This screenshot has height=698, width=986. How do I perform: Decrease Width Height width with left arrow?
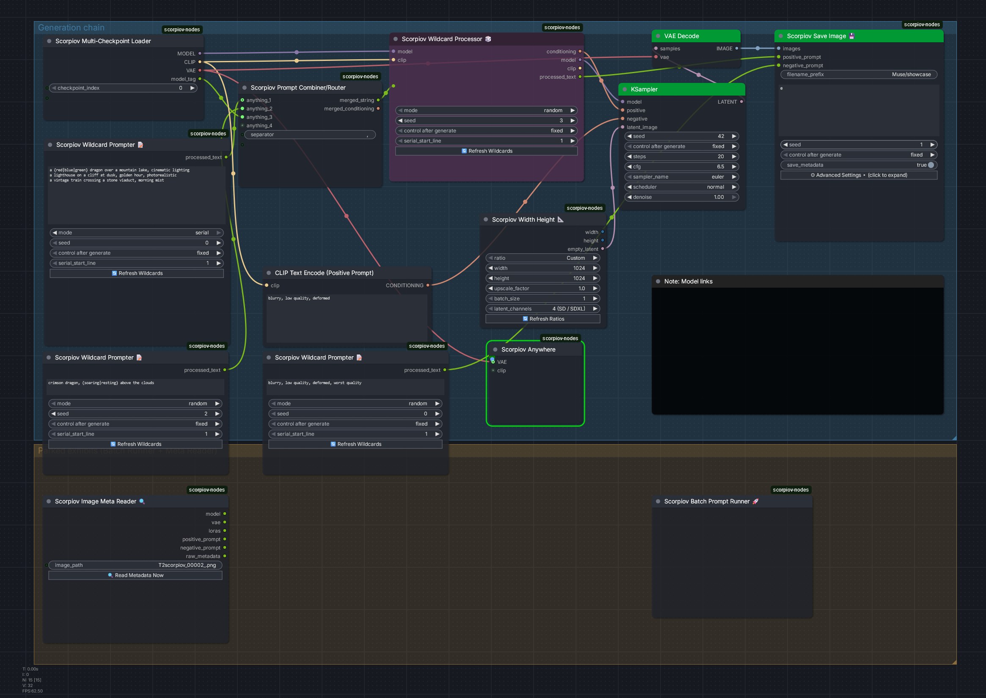pyautogui.click(x=490, y=268)
